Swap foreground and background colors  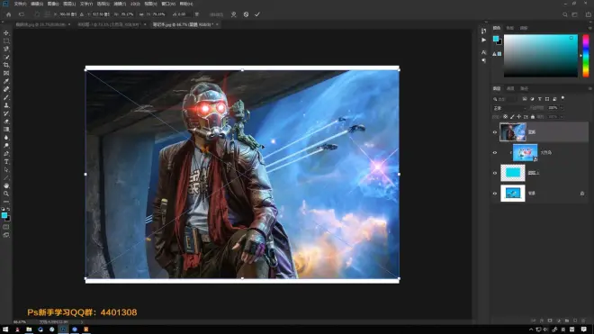click(x=8, y=209)
